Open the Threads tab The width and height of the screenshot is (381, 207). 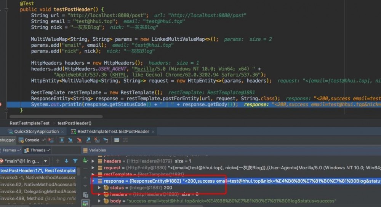click(x=38, y=150)
